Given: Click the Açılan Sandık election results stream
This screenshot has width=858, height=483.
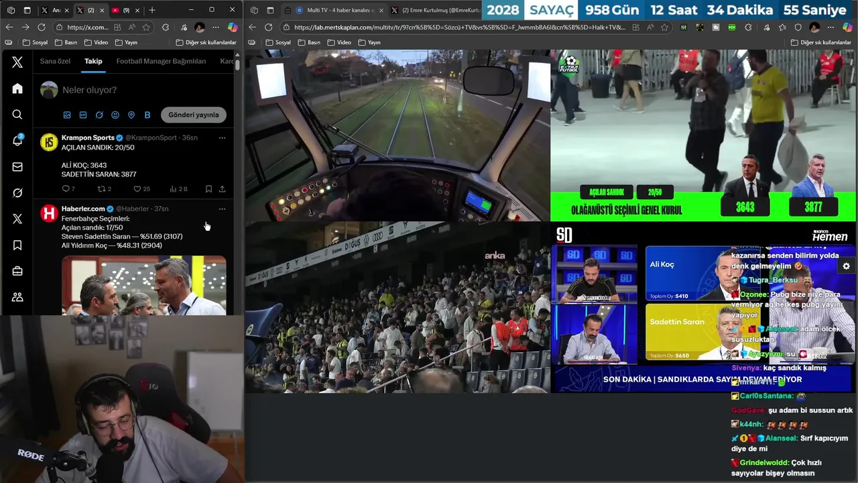Looking at the screenshot, I should (703, 136).
